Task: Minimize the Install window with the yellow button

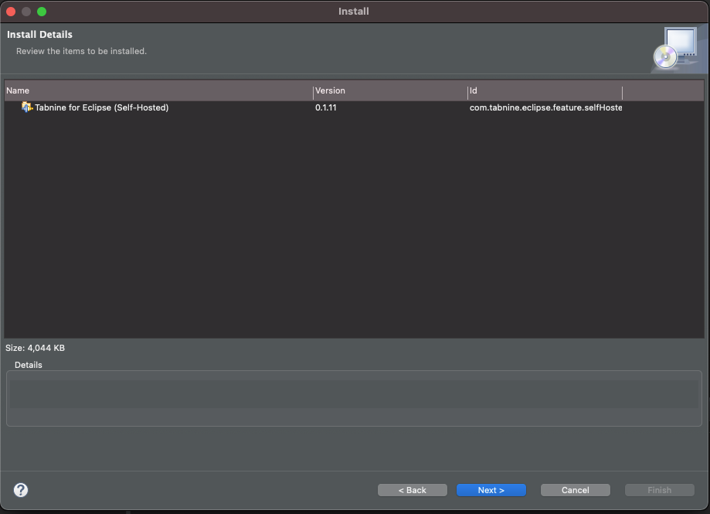Action: pyautogui.click(x=26, y=12)
